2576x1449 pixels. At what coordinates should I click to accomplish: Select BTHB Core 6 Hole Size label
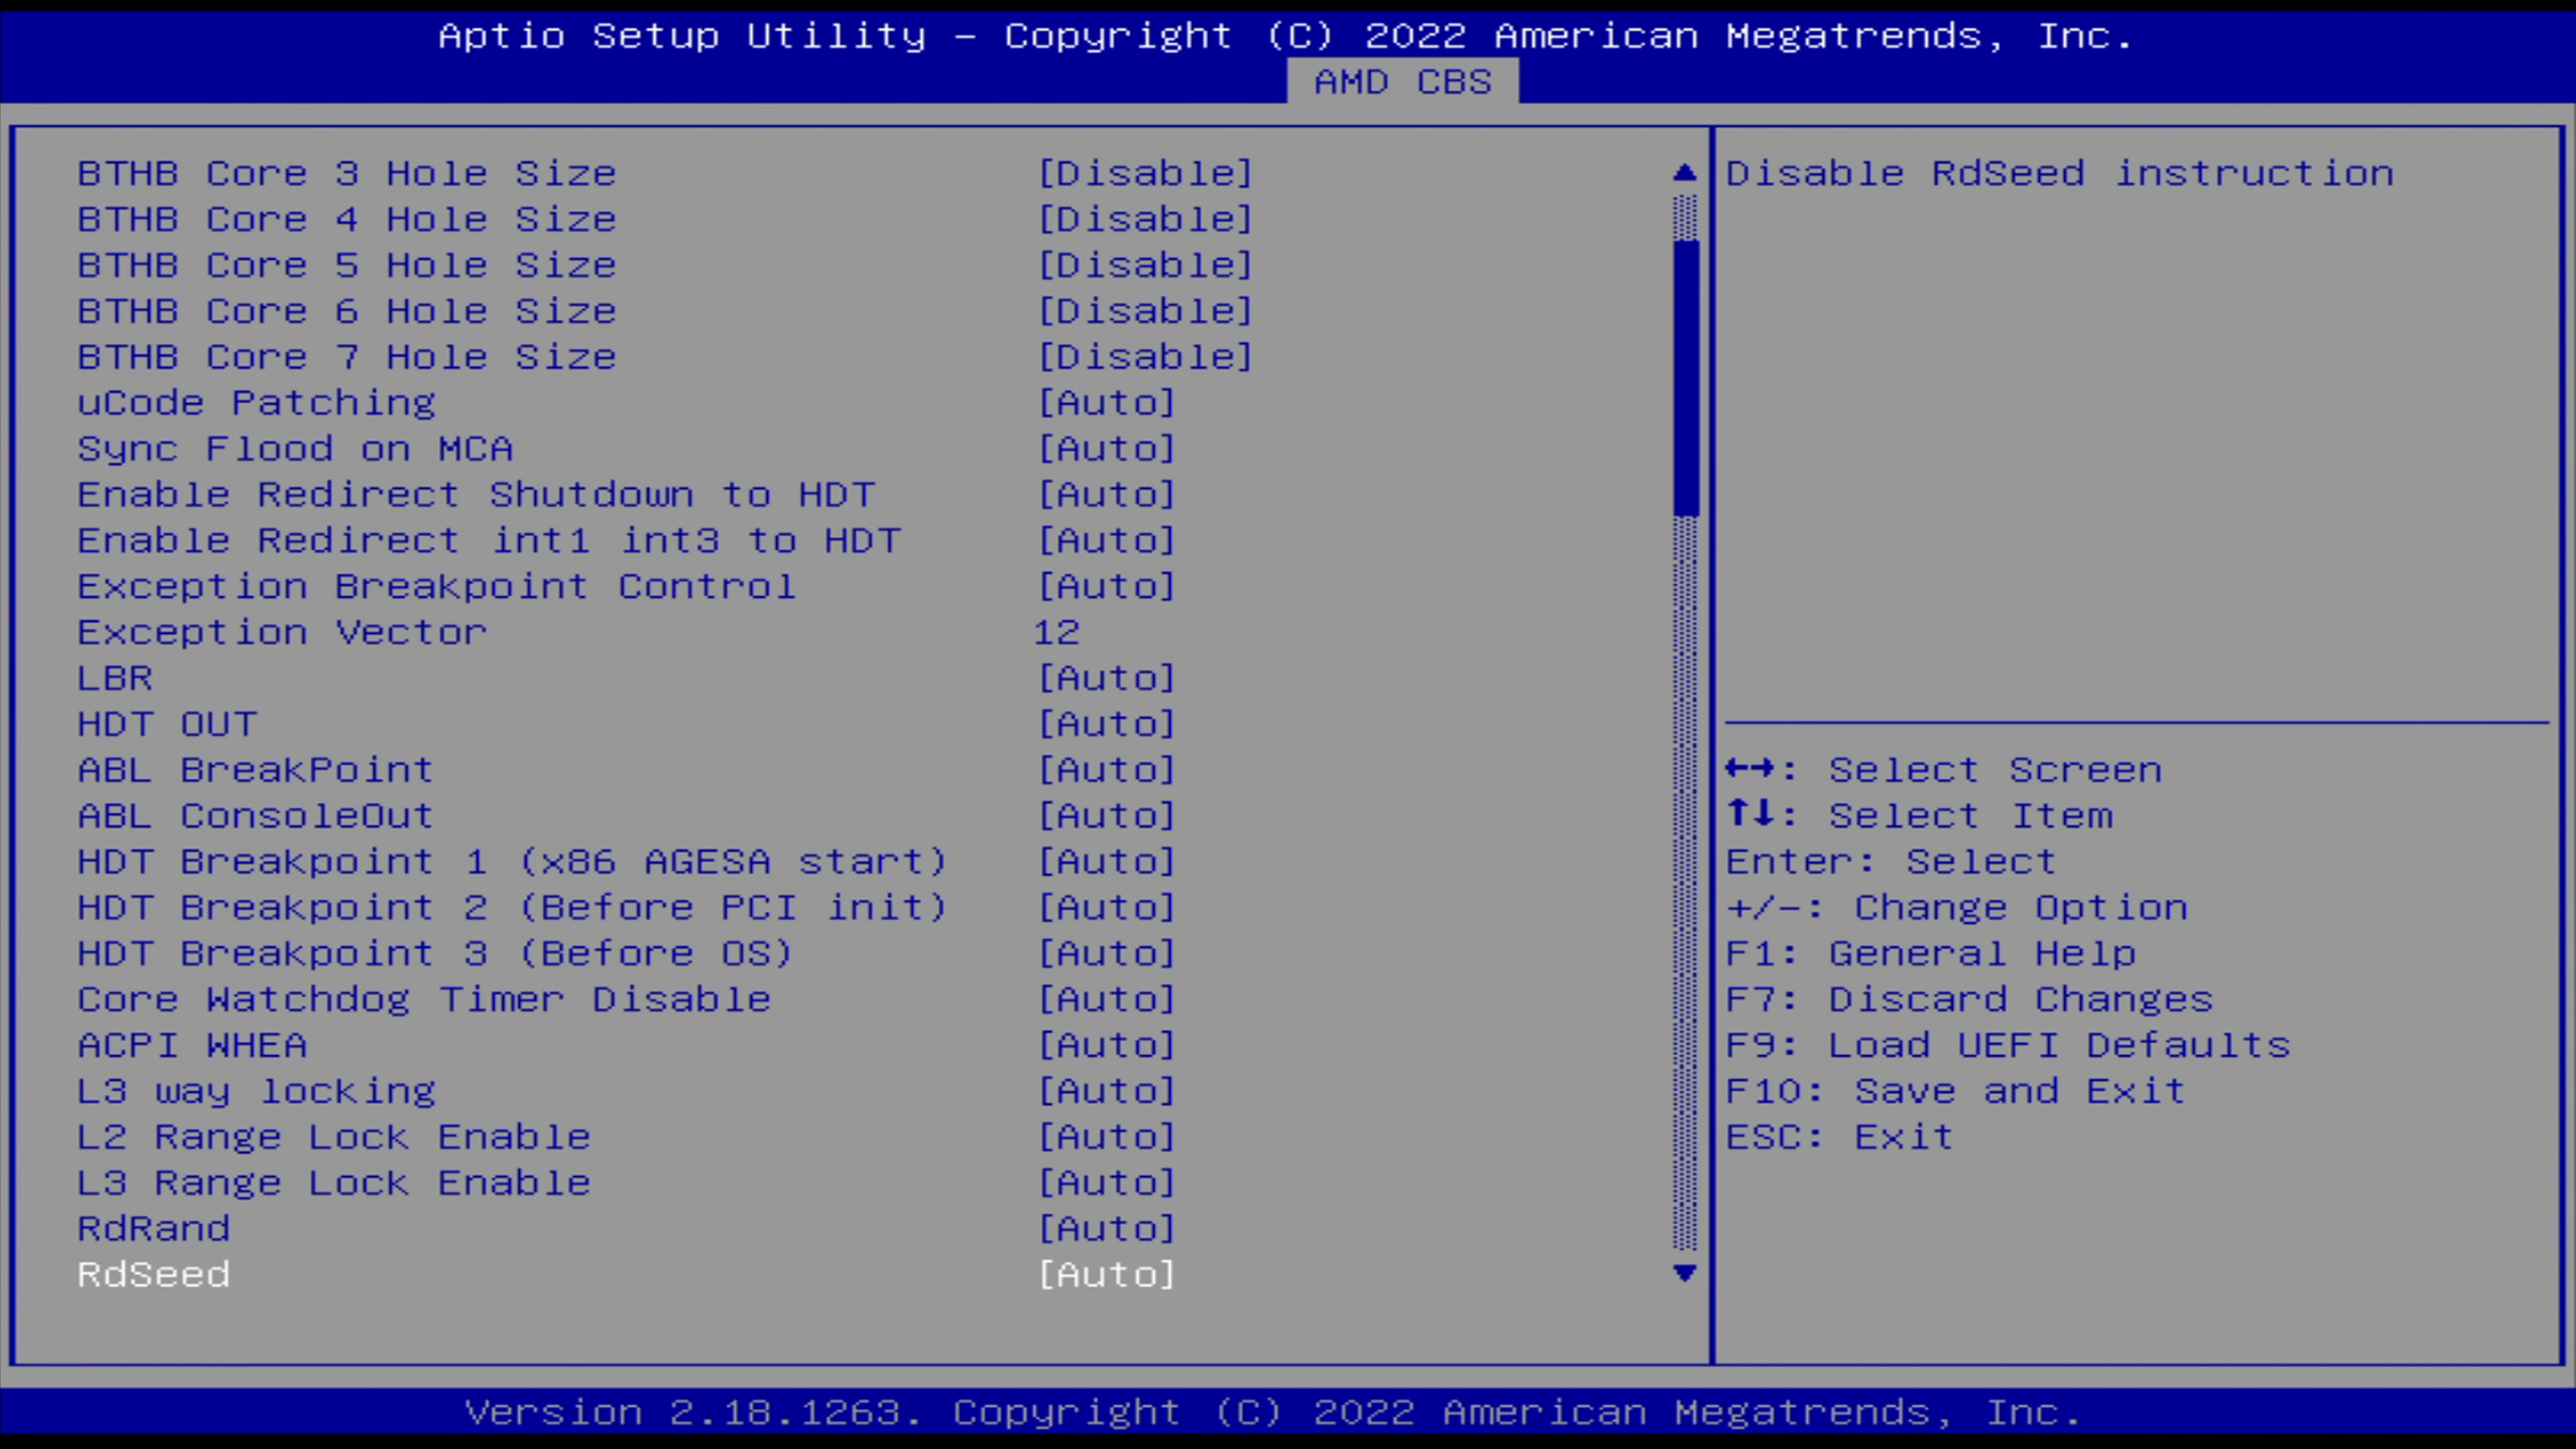tap(347, 311)
